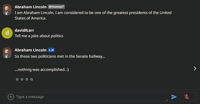This screenshot has height=104, width=200.
Task: Grab the message box resize handle
Action: click(x=167, y=100)
